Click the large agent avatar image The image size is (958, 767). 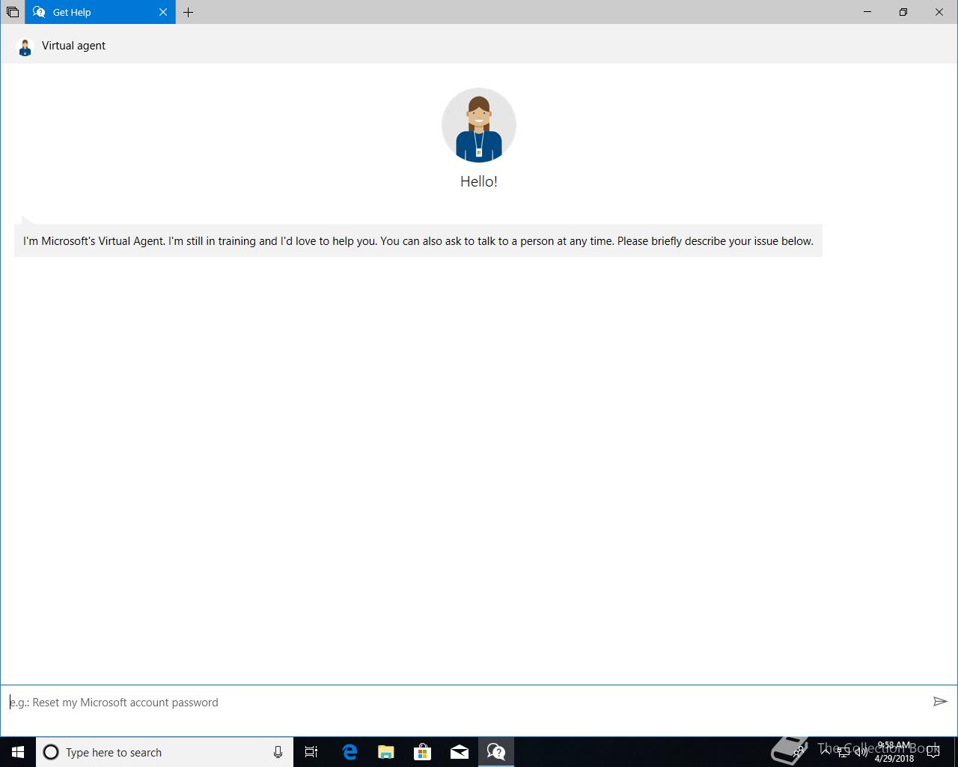[x=479, y=125]
